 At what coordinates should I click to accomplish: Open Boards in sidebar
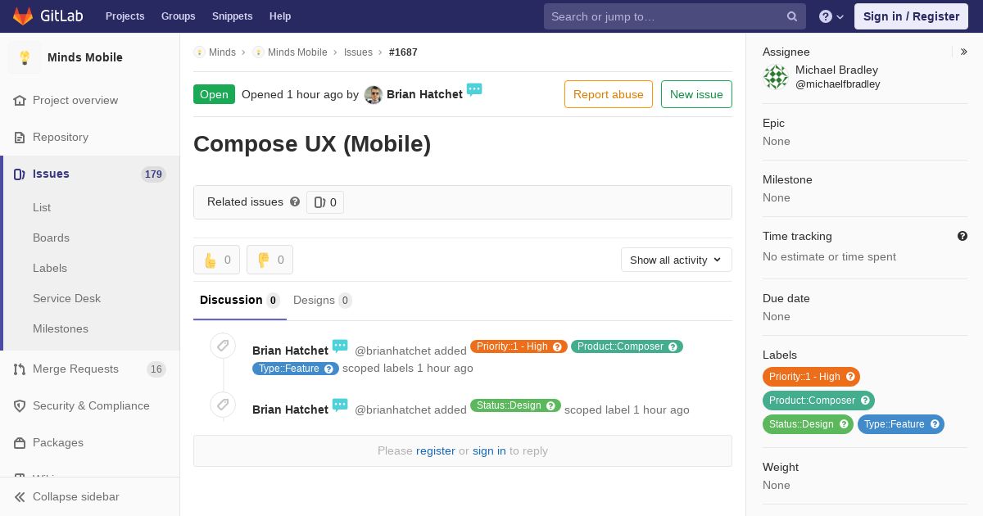[51, 238]
